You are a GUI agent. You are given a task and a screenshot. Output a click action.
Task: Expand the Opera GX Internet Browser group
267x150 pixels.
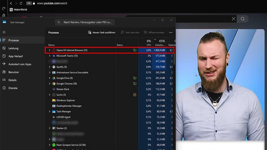(x=50, y=50)
